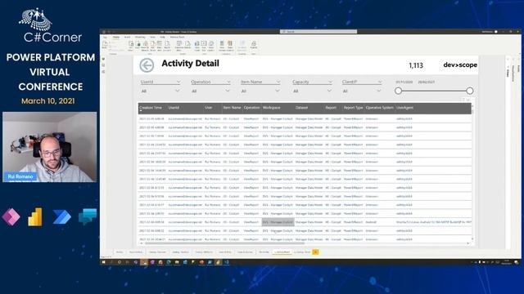Expand the Item Name slicer header chevron

278,82
